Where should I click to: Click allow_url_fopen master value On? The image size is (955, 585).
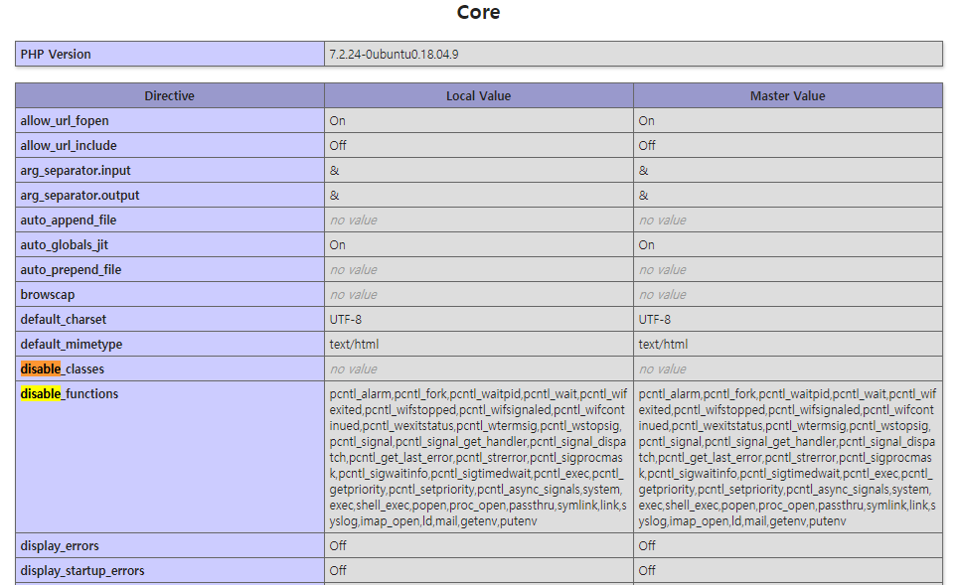pos(646,120)
